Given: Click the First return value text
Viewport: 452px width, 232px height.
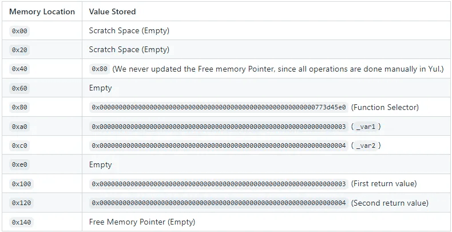Looking at the screenshot, I should 383,184.
